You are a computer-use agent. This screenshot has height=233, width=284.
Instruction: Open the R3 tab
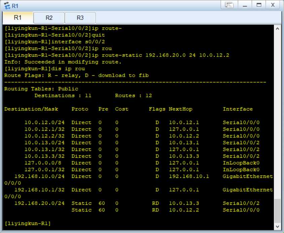(80, 18)
